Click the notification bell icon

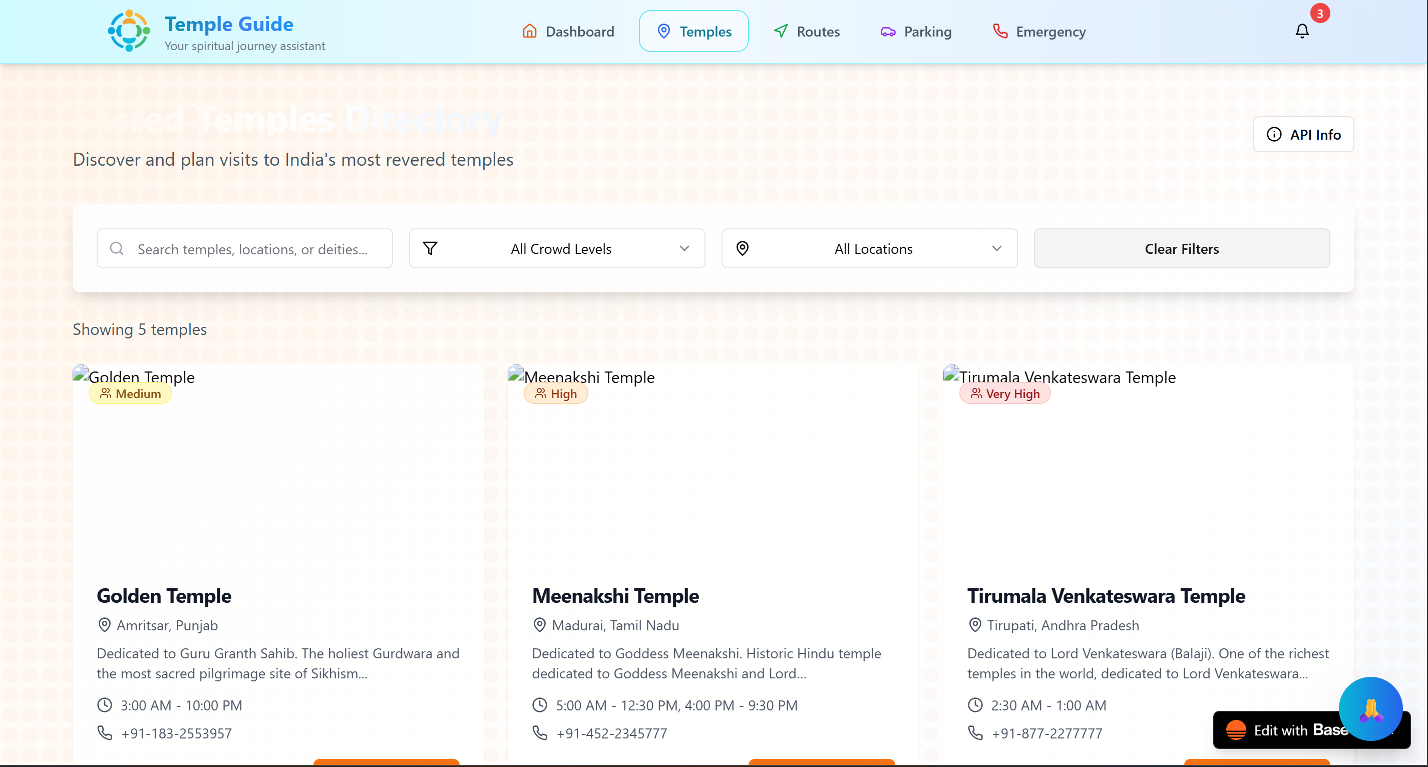click(x=1302, y=31)
